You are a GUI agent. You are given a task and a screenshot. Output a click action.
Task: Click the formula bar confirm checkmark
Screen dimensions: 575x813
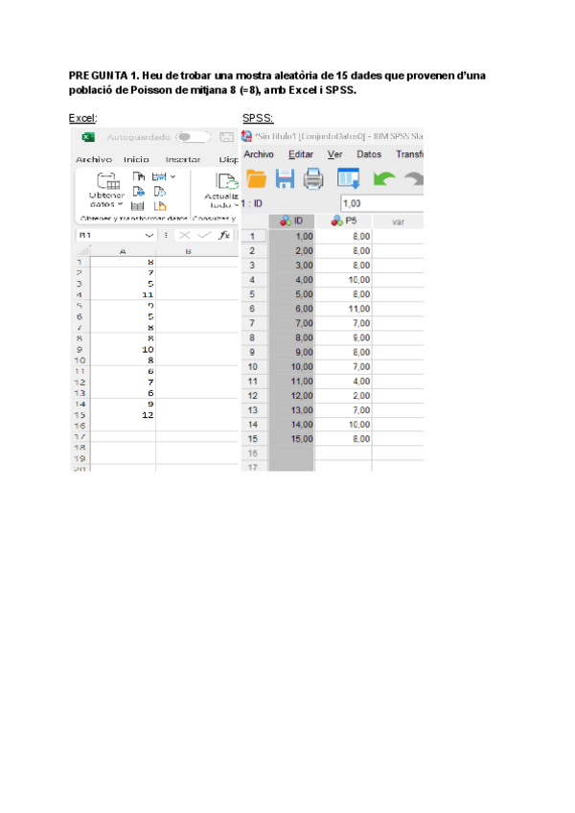[204, 236]
